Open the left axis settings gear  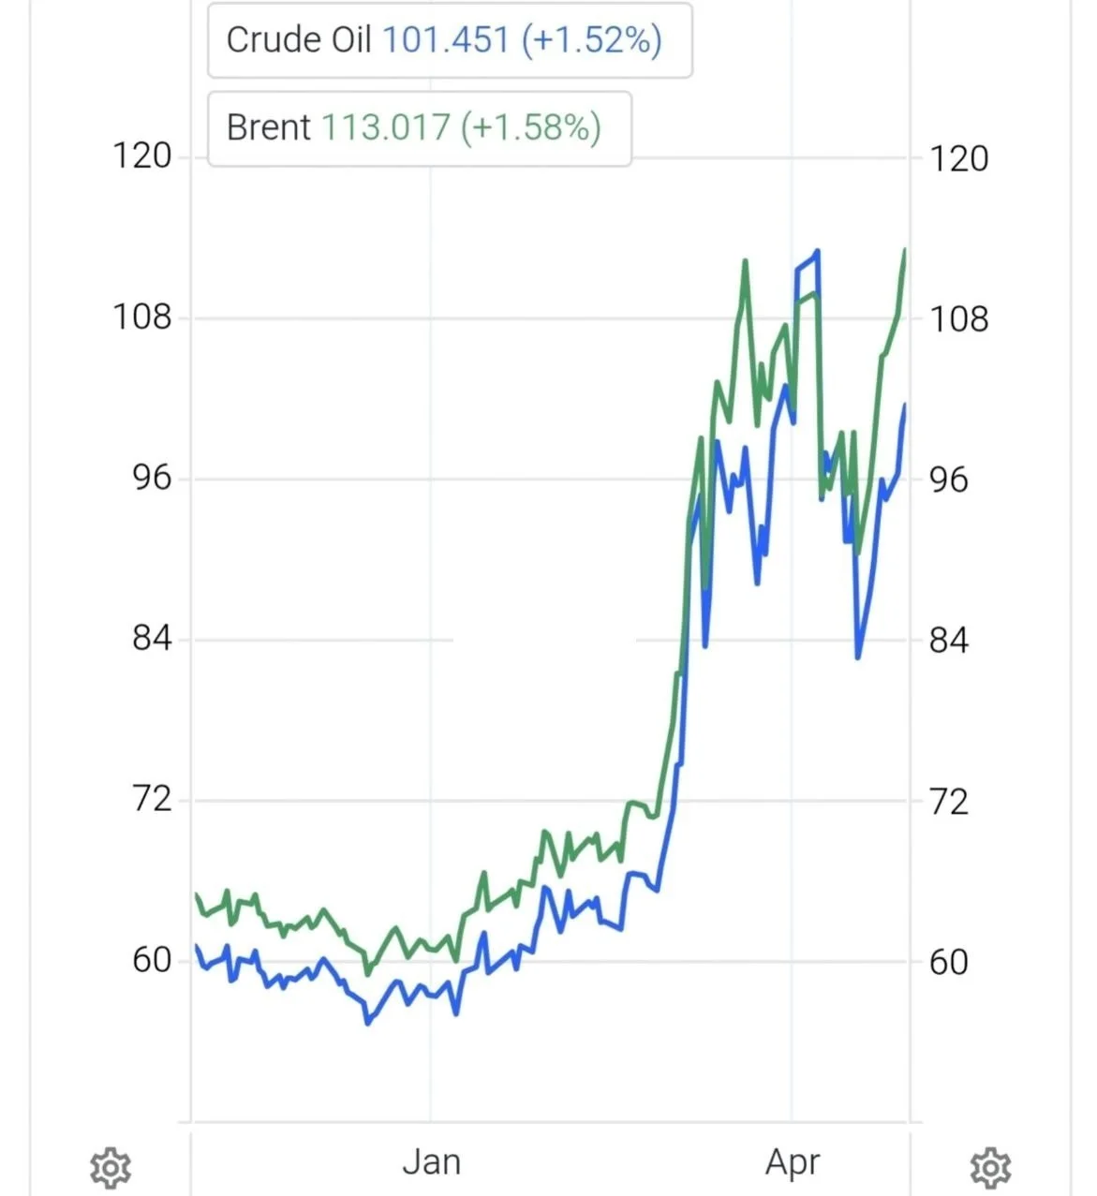click(x=110, y=1168)
